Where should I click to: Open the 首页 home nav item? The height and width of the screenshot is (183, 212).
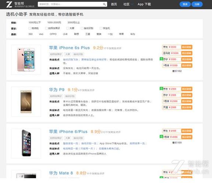114,4
